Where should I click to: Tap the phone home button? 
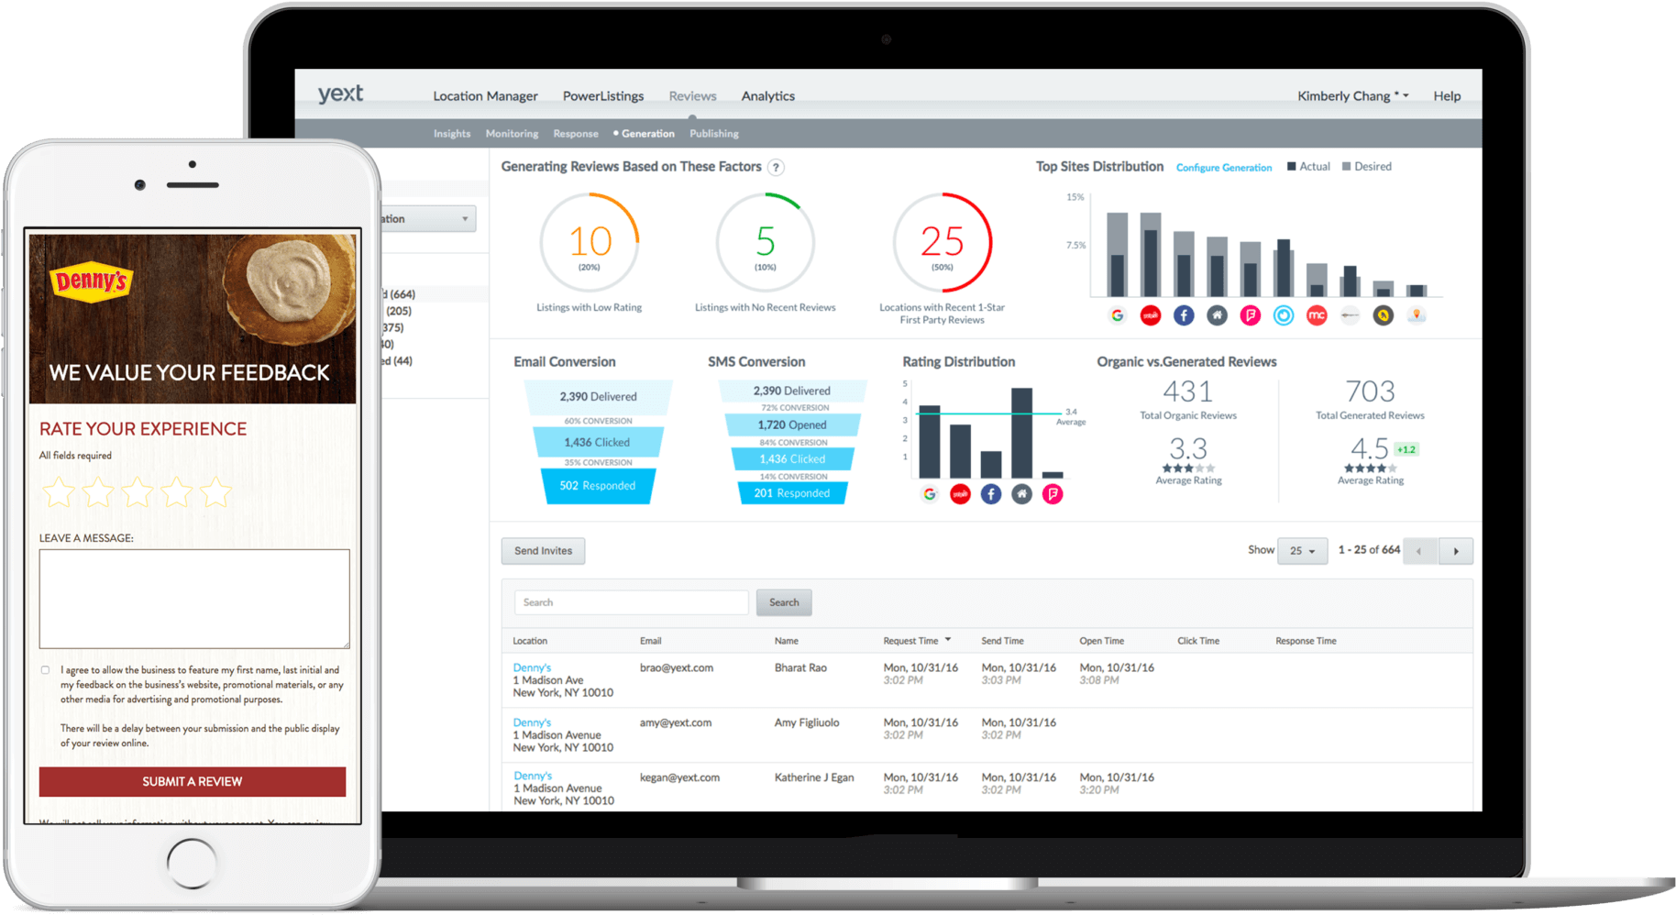(x=192, y=864)
